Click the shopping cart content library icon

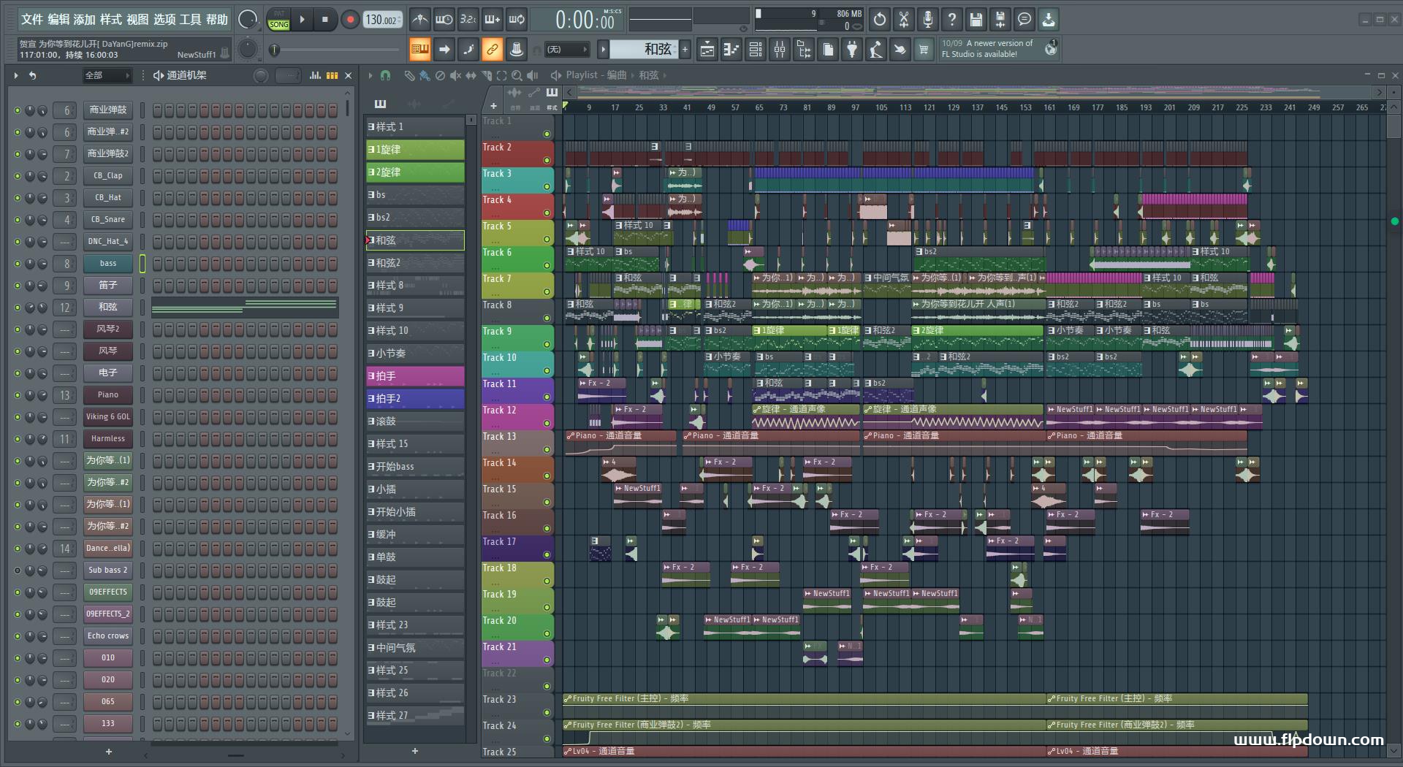(924, 50)
